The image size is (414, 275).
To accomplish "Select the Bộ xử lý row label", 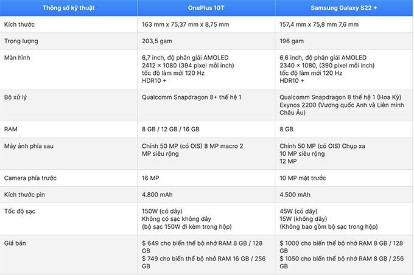I will point(15,97).
